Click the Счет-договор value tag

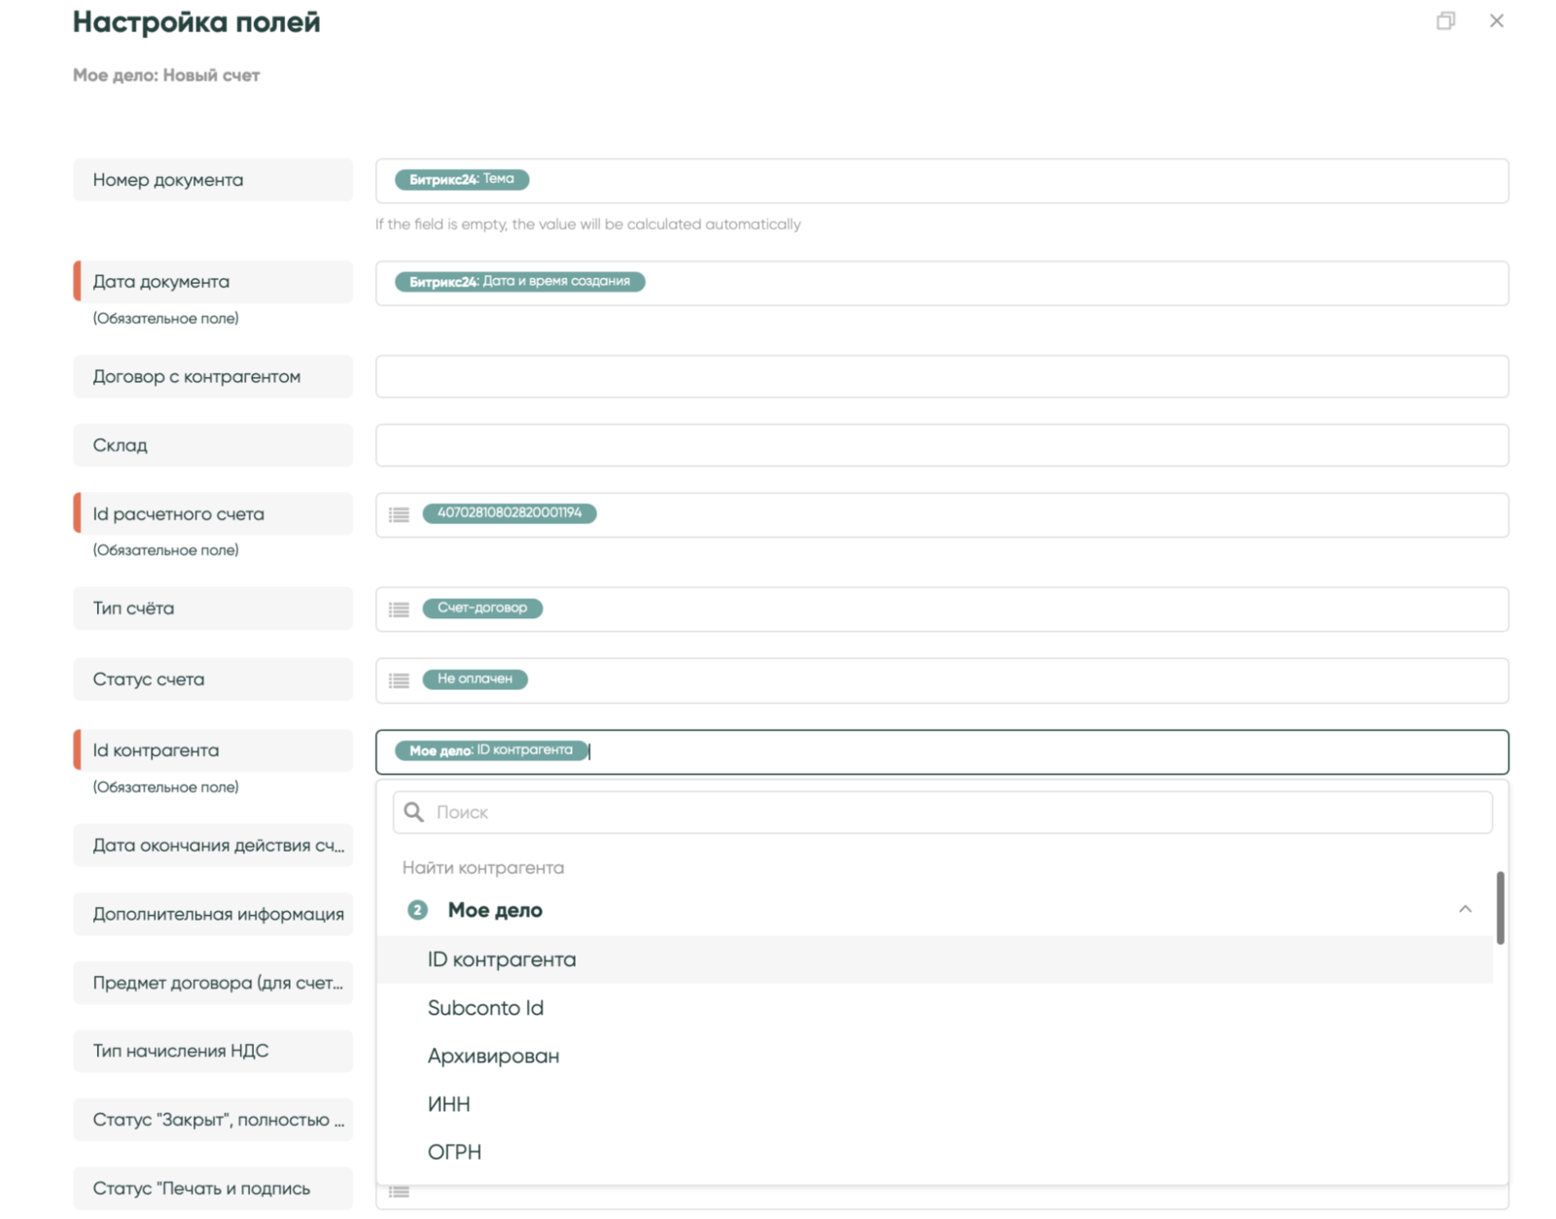pyautogui.click(x=482, y=609)
